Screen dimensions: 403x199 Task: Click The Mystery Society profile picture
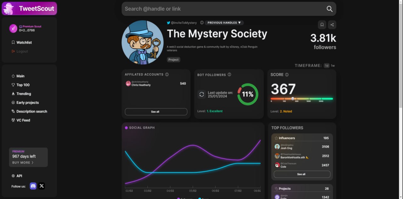click(143, 42)
